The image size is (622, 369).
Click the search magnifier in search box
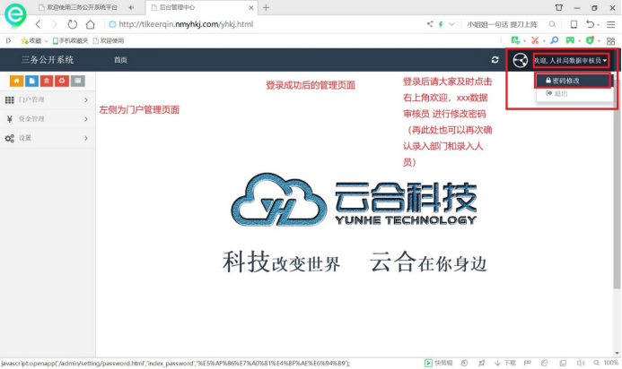(x=552, y=24)
